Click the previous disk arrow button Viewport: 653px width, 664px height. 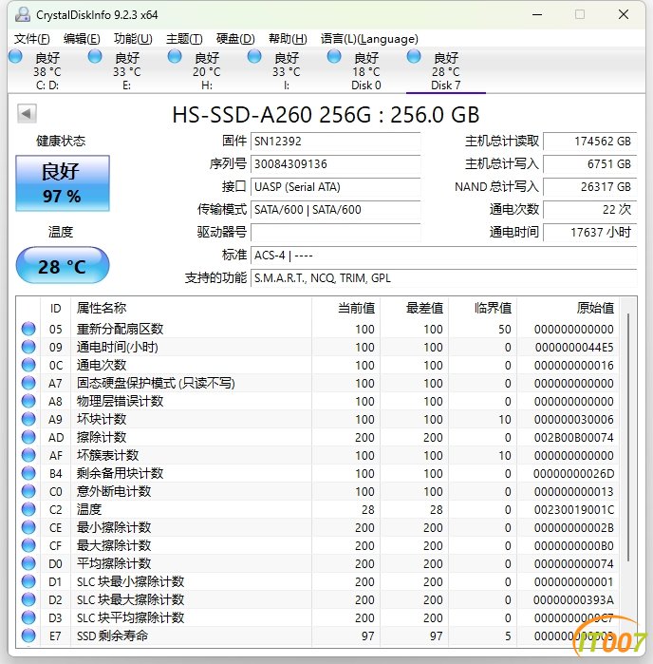27,113
